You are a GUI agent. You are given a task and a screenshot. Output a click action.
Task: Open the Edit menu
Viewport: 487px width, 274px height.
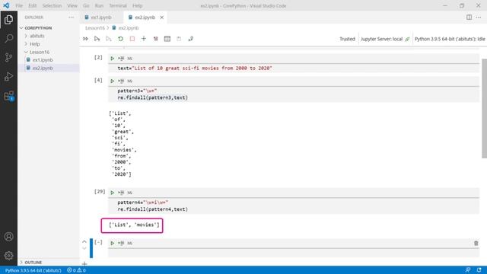[32, 5]
